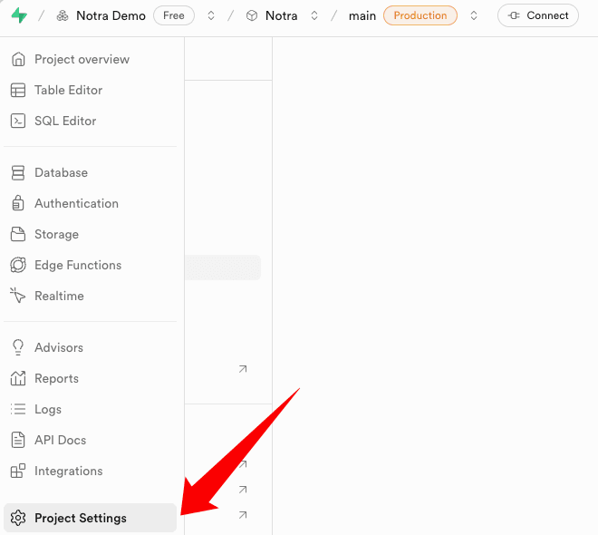Open the main branch selector chevron
The height and width of the screenshot is (535, 598).
tap(473, 15)
